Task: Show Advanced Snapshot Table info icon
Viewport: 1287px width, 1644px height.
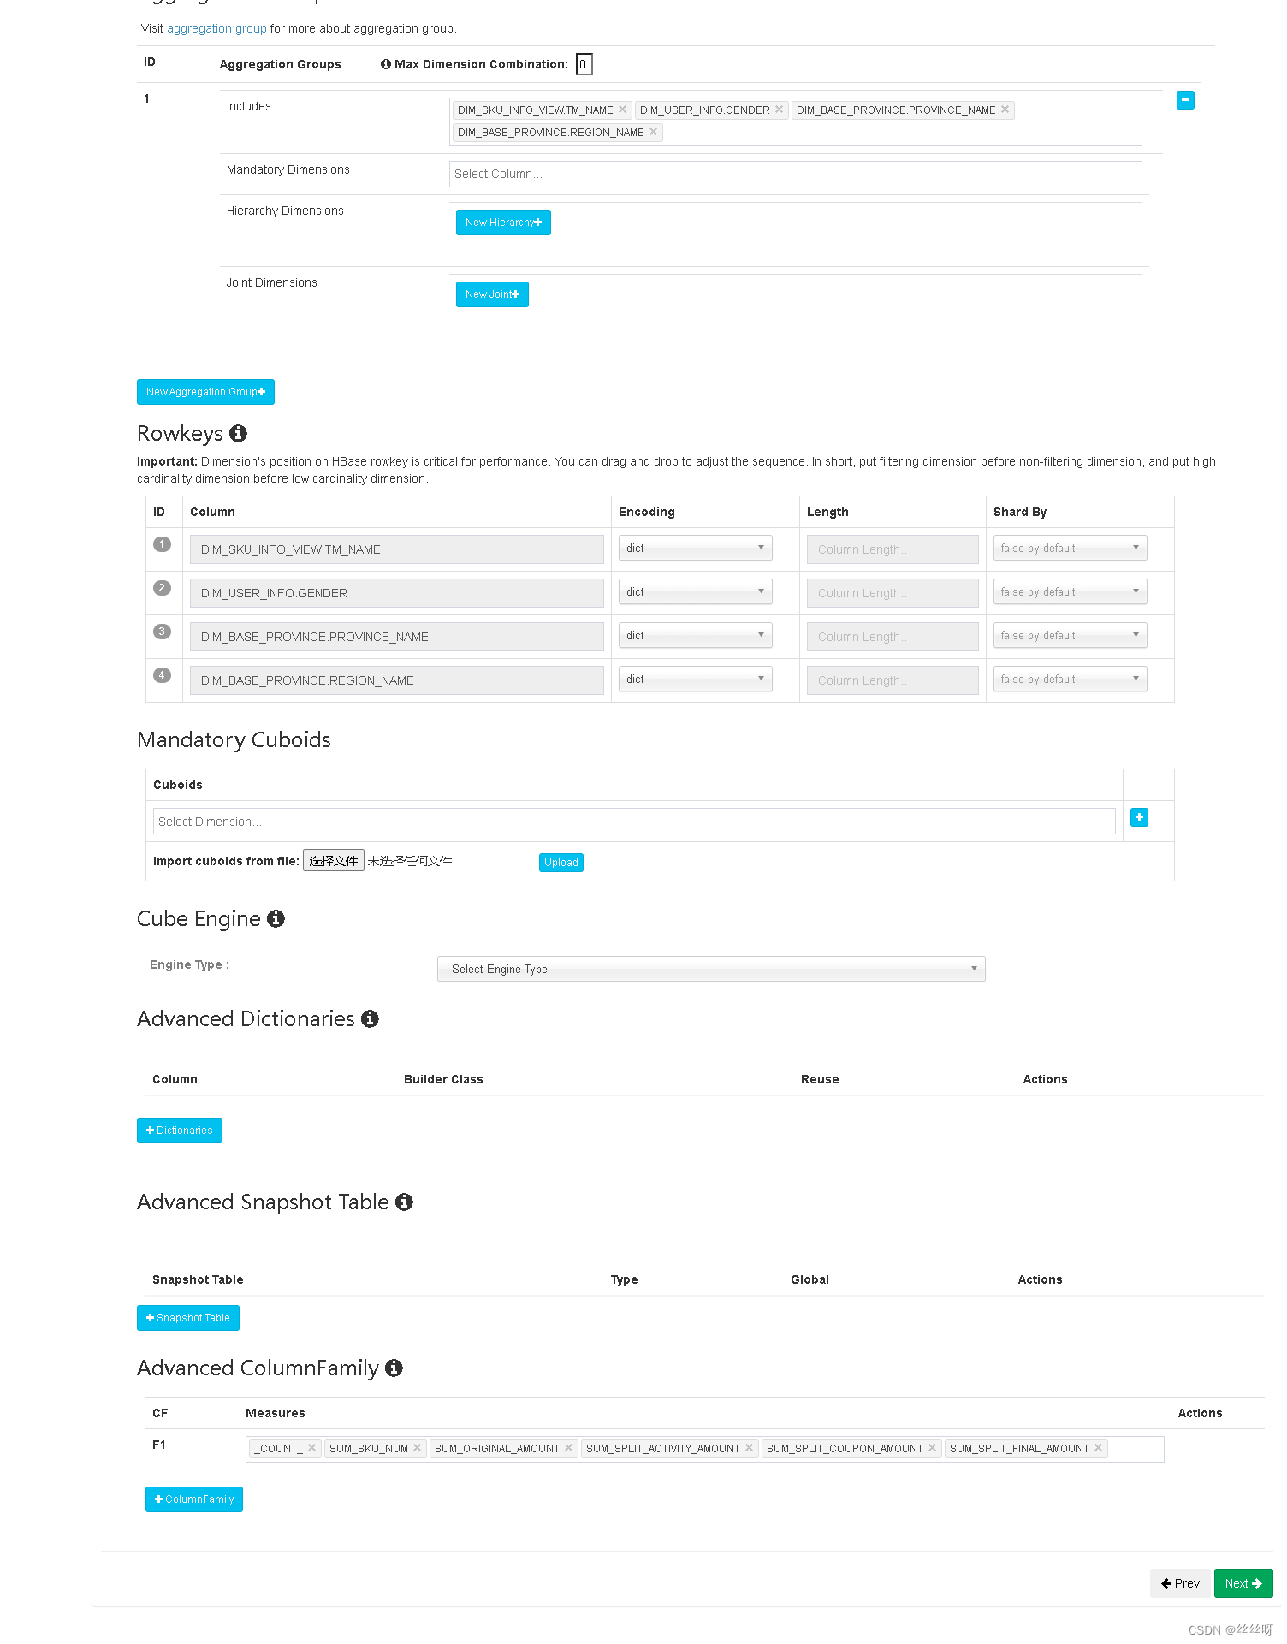Action: click(405, 1202)
